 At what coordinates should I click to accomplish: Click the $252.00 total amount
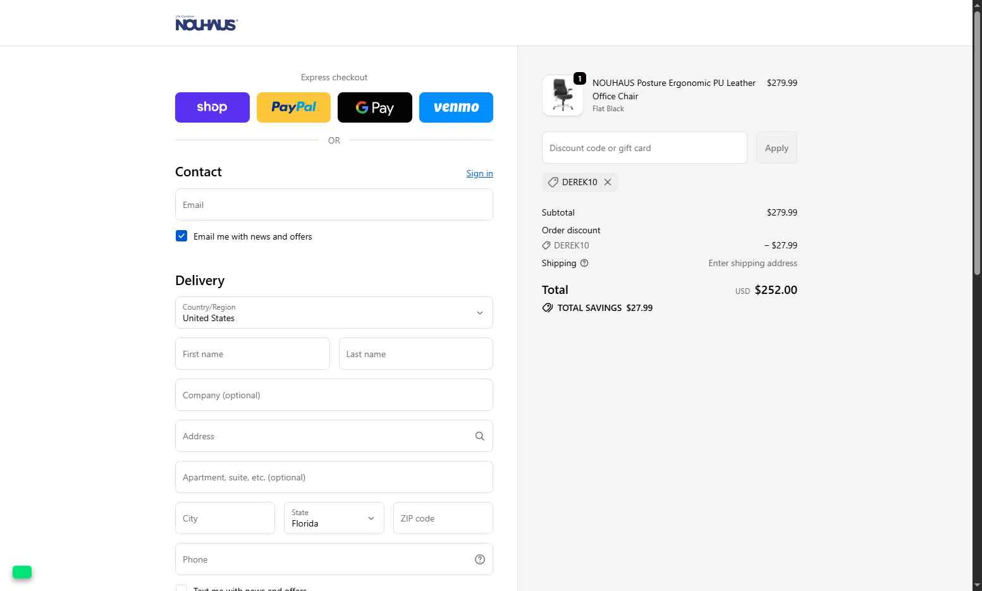pos(776,290)
